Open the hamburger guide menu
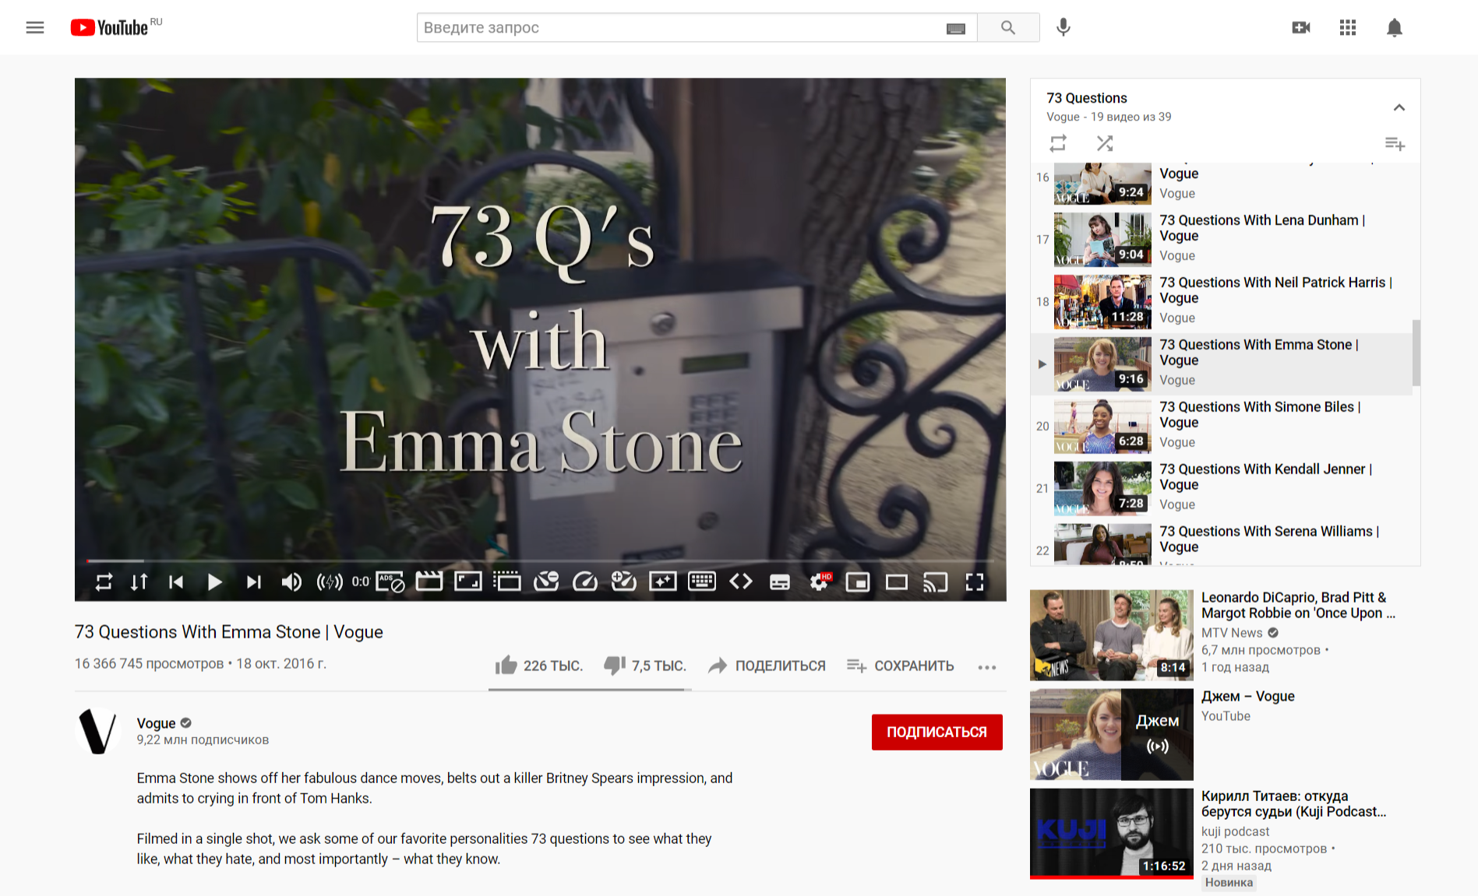The height and width of the screenshot is (896, 1478). click(35, 28)
